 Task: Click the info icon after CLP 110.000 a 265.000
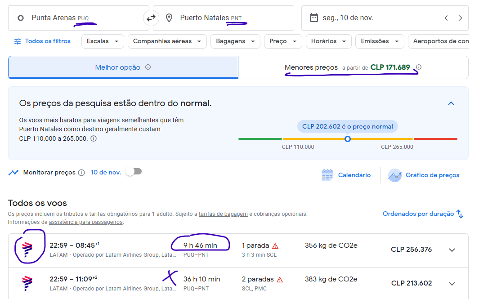(94, 138)
